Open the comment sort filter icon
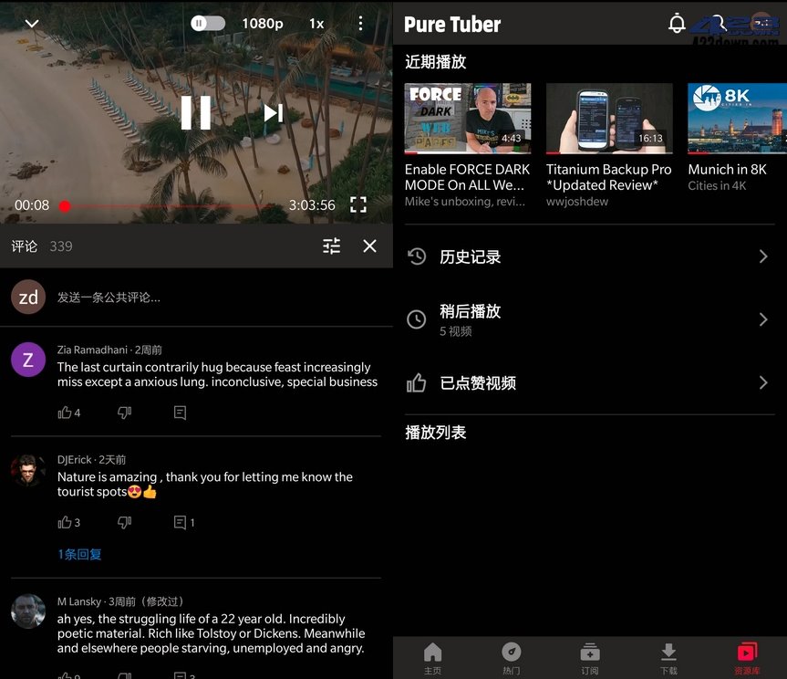This screenshot has width=787, height=679. 331,245
